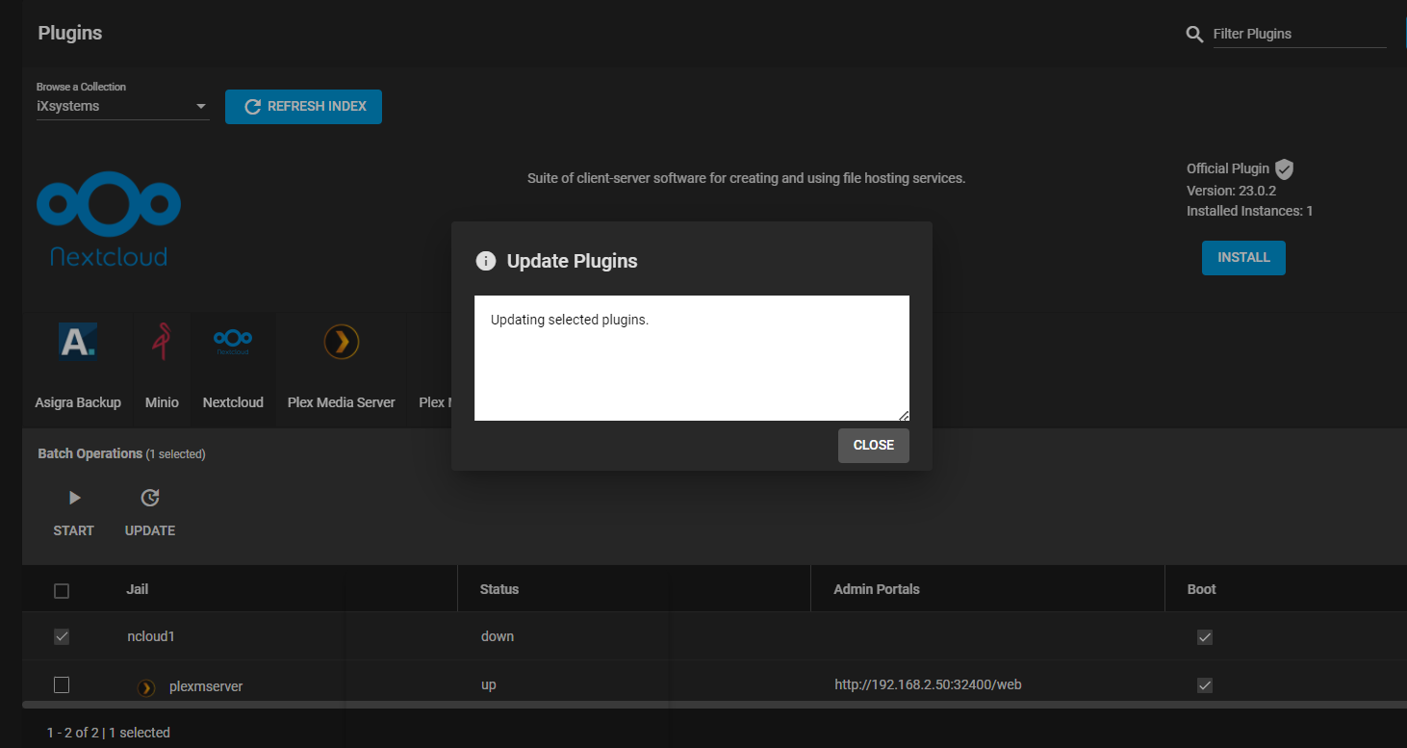Click inside the Updating selected plugins text area
This screenshot has width=1407, height=748.
coord(692,358)
